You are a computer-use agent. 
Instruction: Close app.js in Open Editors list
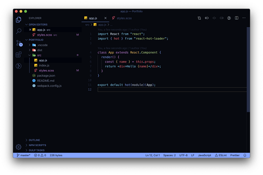(x=30, y=29)
